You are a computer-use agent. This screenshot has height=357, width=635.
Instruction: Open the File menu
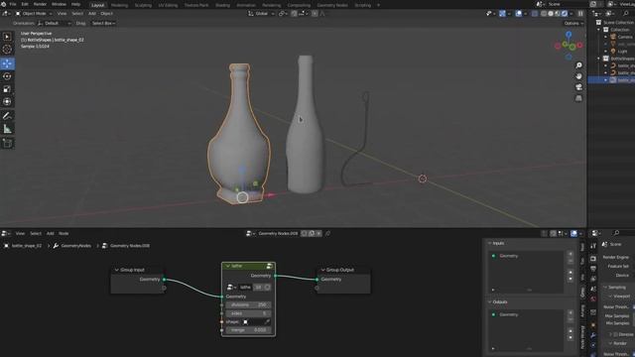tap(13, 4)
